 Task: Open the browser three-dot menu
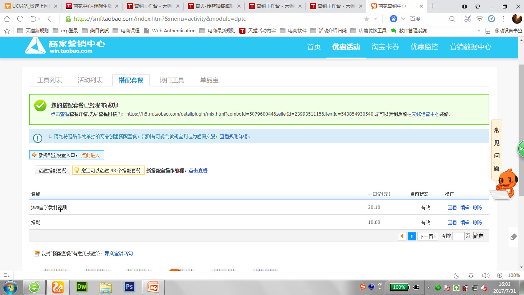click(504, 18)
